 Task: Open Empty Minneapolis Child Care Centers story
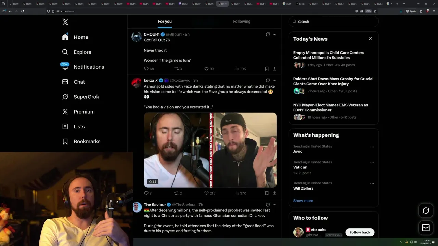[x=334, y=59]
